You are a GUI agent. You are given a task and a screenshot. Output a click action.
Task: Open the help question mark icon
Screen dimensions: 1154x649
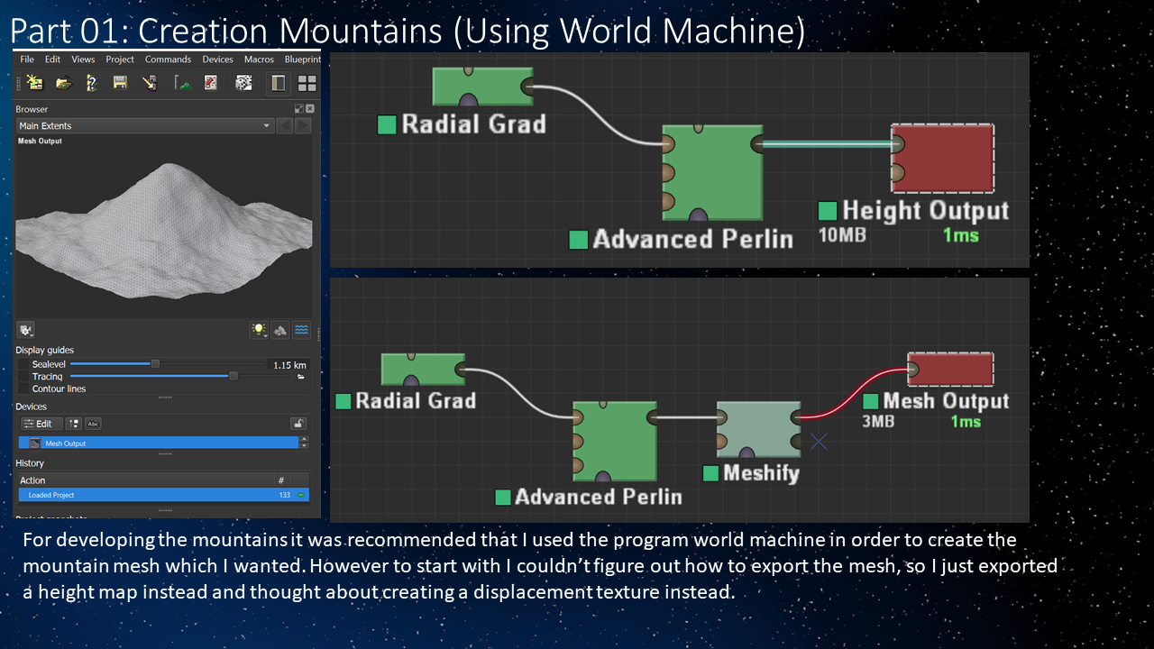click(x=91, y=83)
